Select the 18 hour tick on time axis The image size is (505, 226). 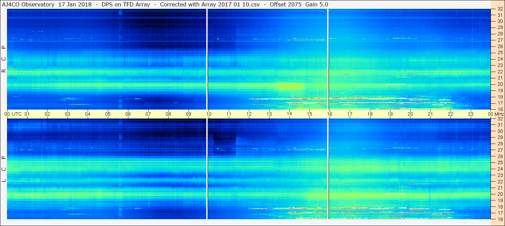(370, 114)
